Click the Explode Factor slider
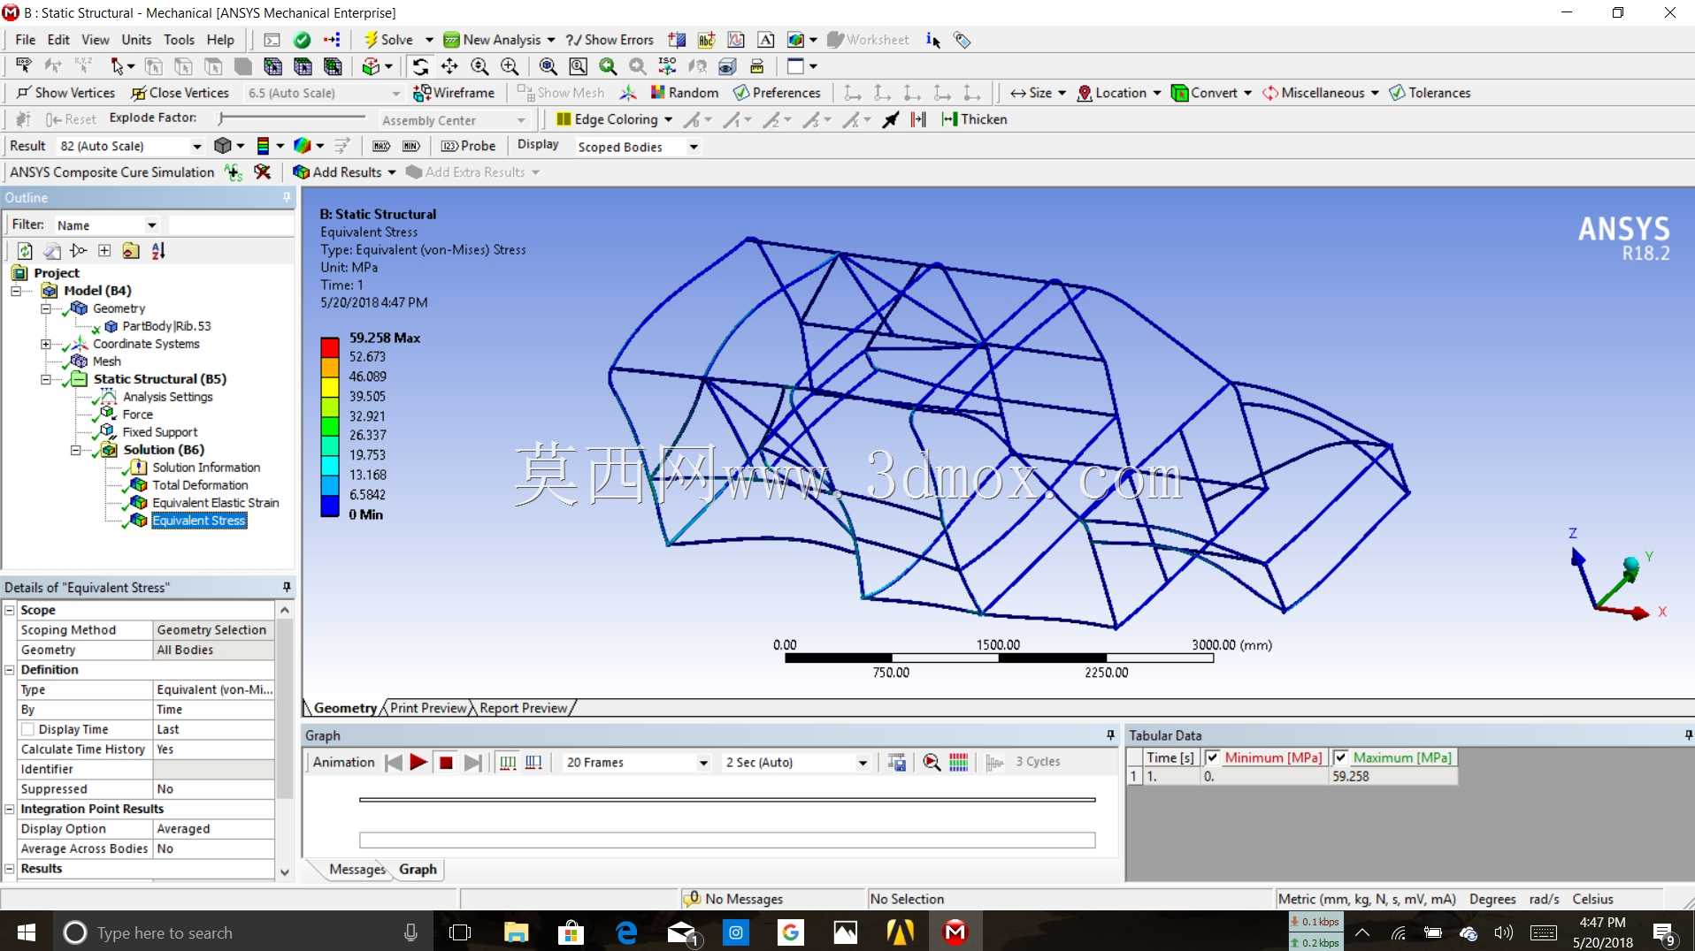This screenshot has height=951, width=1695. (292, 118)
